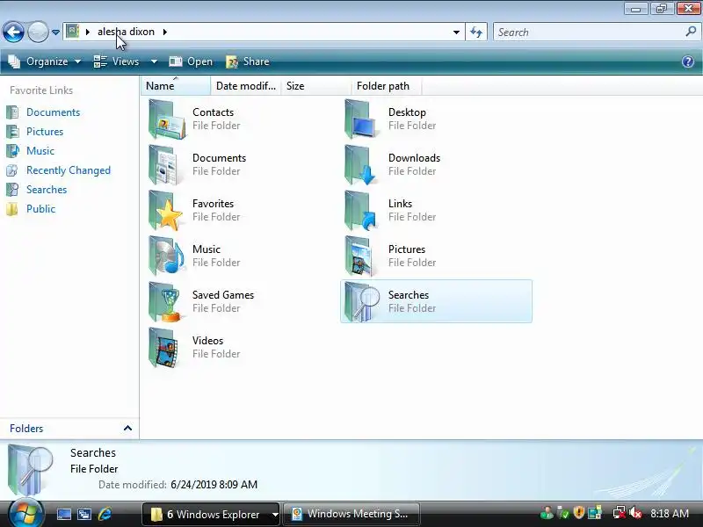Open Pictures in Favorite Links
This screenshot has width=703, height=527.
point(45,131)
